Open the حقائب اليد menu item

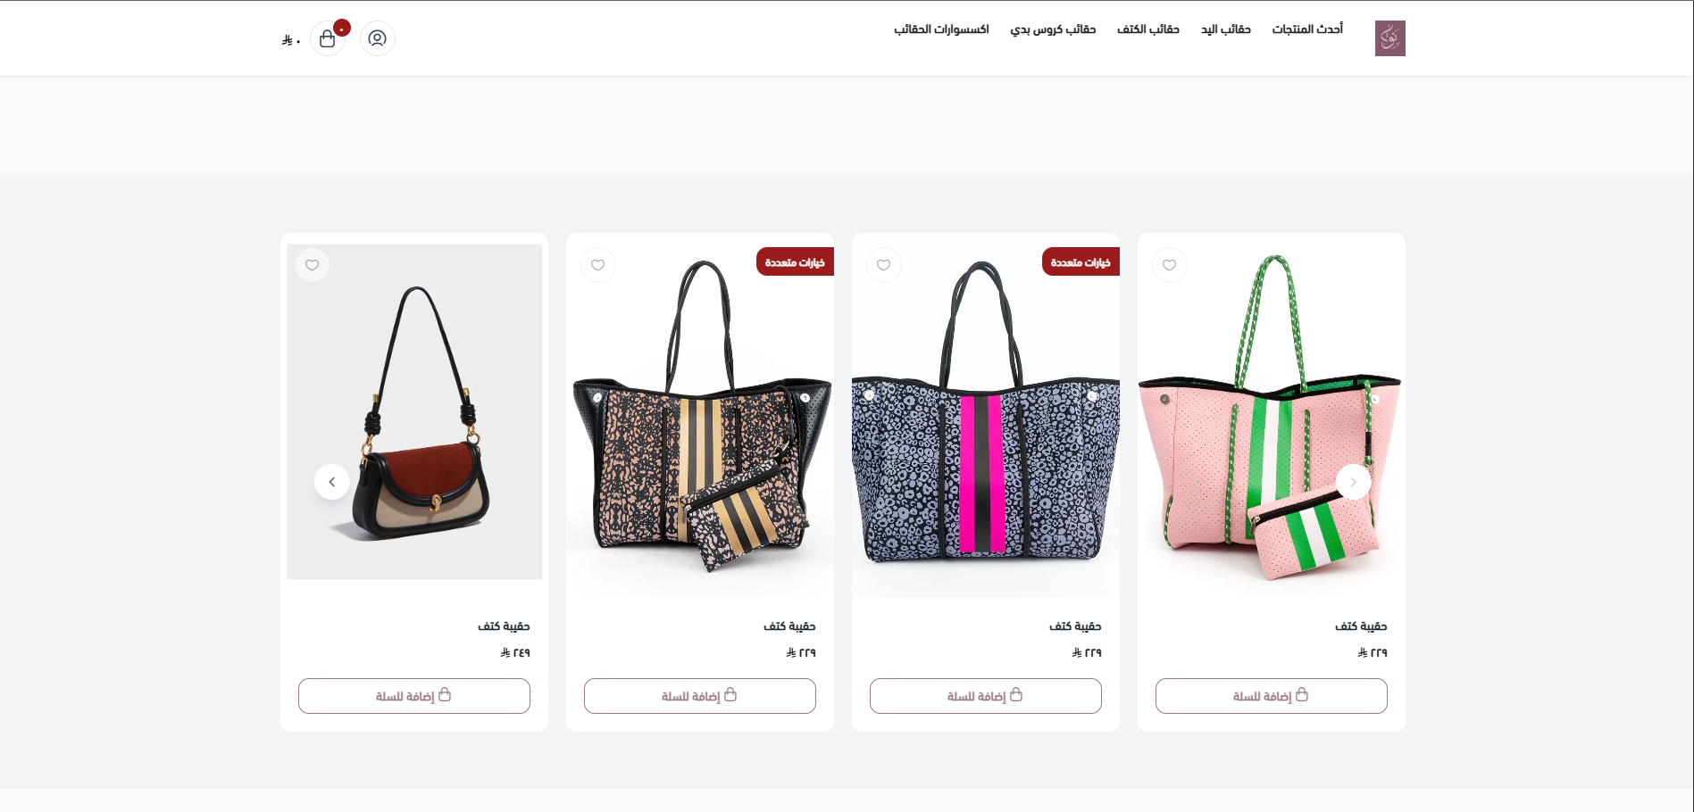(x=1225, y=29)
